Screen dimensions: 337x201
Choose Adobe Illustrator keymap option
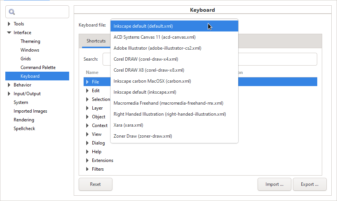click(174, 48)
